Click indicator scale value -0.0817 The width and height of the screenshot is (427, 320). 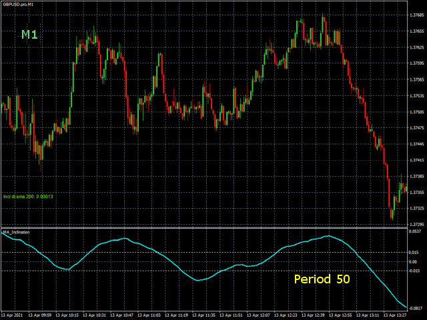[416, 308]
